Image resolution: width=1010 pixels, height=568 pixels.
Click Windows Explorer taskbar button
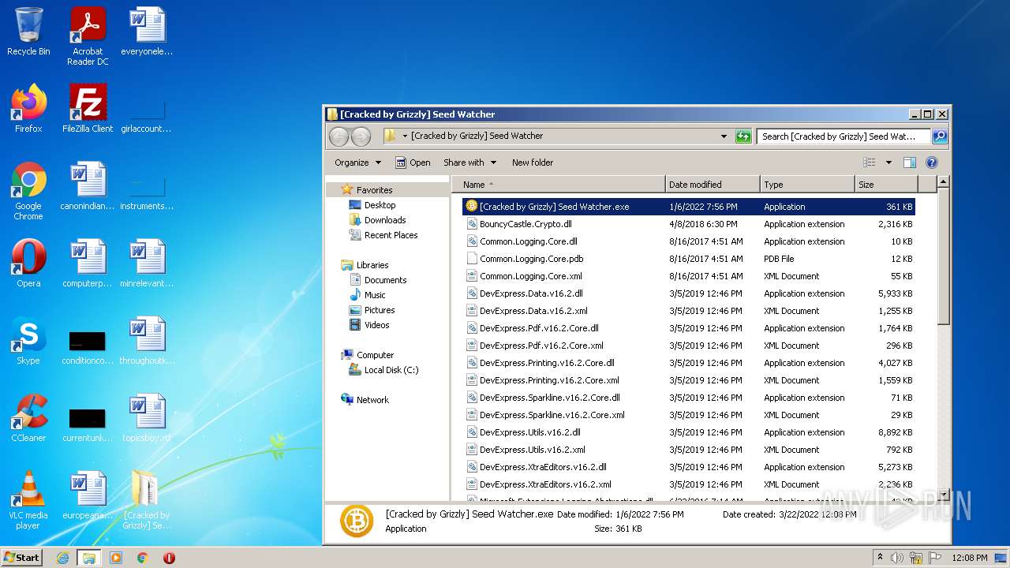(x=89, y=558)
